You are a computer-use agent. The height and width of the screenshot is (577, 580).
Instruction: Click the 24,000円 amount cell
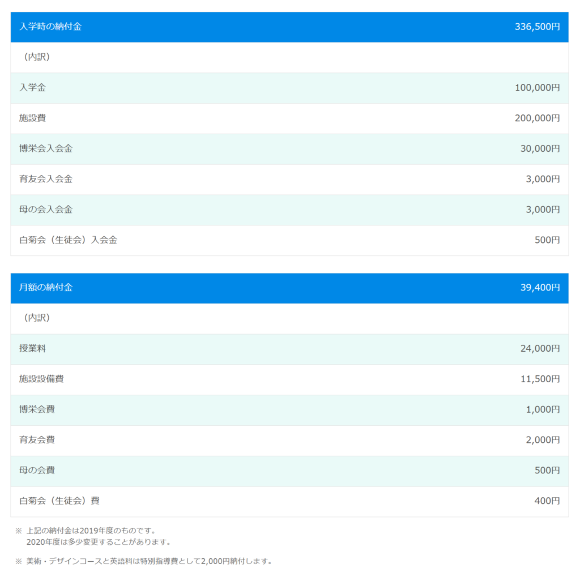(x=540, y=349)
